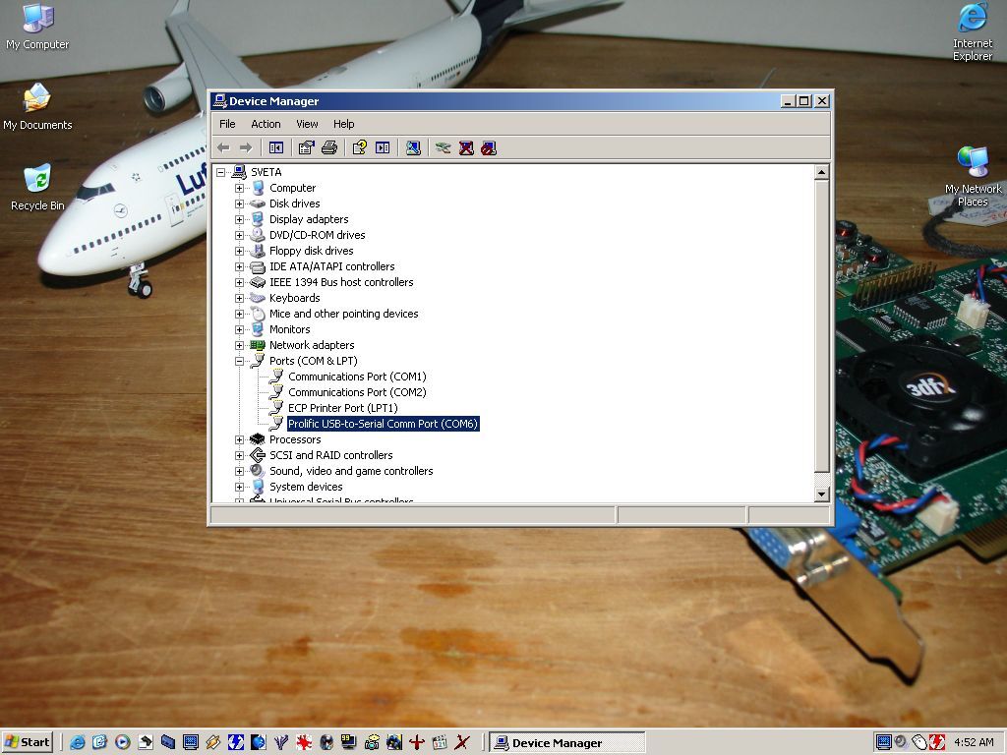Viewport: 1007px width, 755px height.
Task: Click scrollbar down arrow in device tree
Action: (821, 494)
